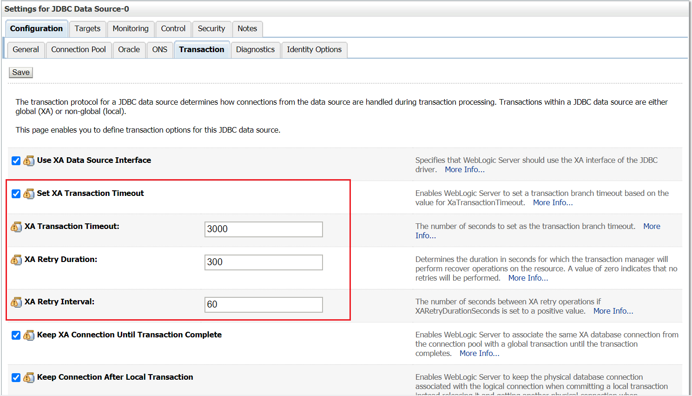Click the icon beside Keep Connection After Local Transaction
This screenshot has width=692, height=396.
coord(29,377)
